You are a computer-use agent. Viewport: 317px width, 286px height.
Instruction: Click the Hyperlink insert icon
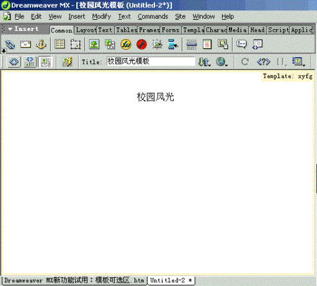tap(10, 44)
